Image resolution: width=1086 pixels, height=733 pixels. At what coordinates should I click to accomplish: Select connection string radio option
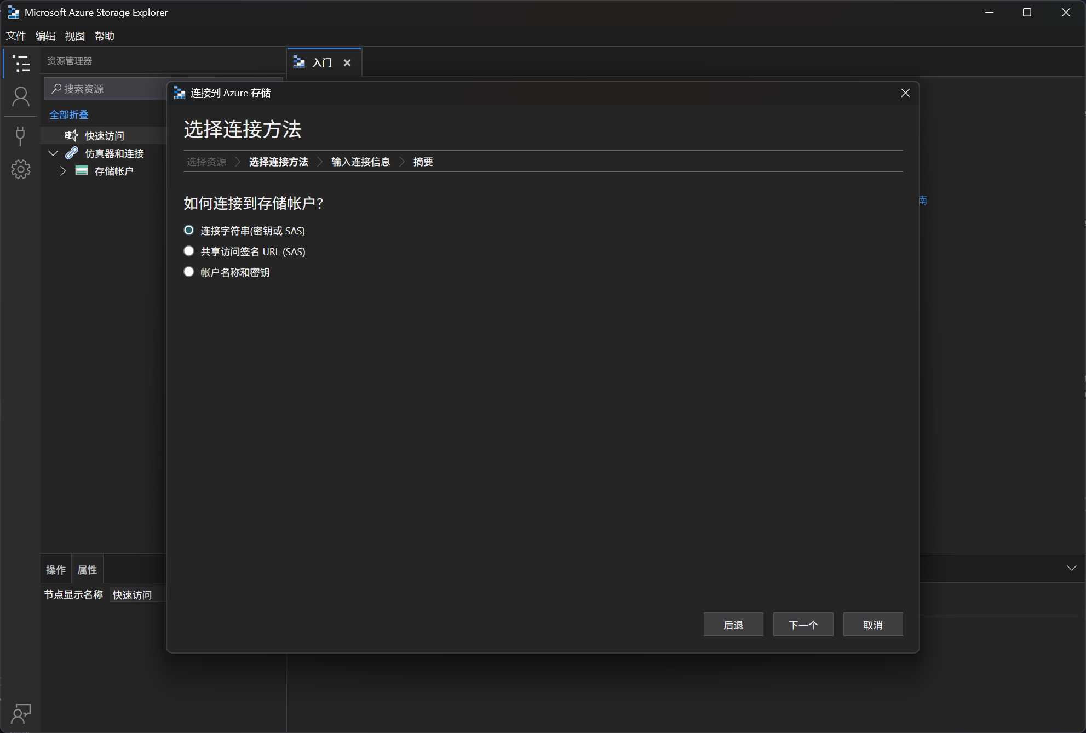[189, 231]
